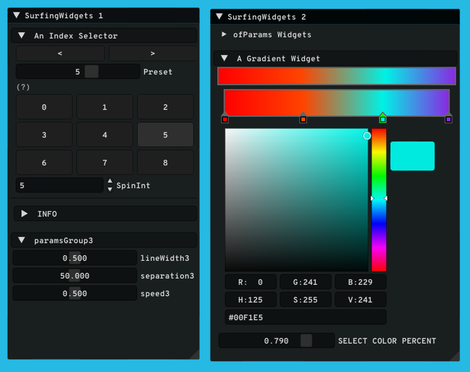
Task: Click the H:125 value field
Action: coord(251,299)
